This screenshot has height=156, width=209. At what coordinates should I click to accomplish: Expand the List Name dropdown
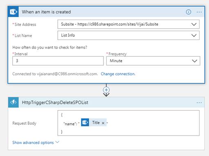click(x=194, y=36)
